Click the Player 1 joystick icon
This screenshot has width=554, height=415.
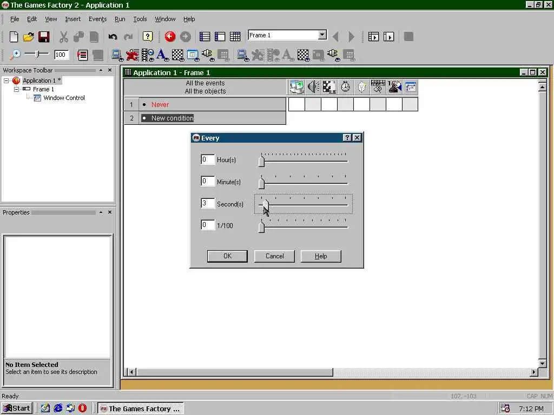tap(394, 87)
